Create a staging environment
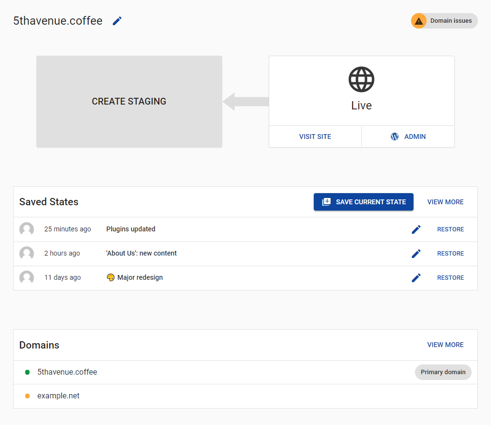This screenshot has height=425, width=491. 129,102
